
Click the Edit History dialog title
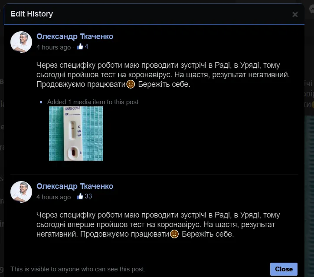(x=32, y=14)
